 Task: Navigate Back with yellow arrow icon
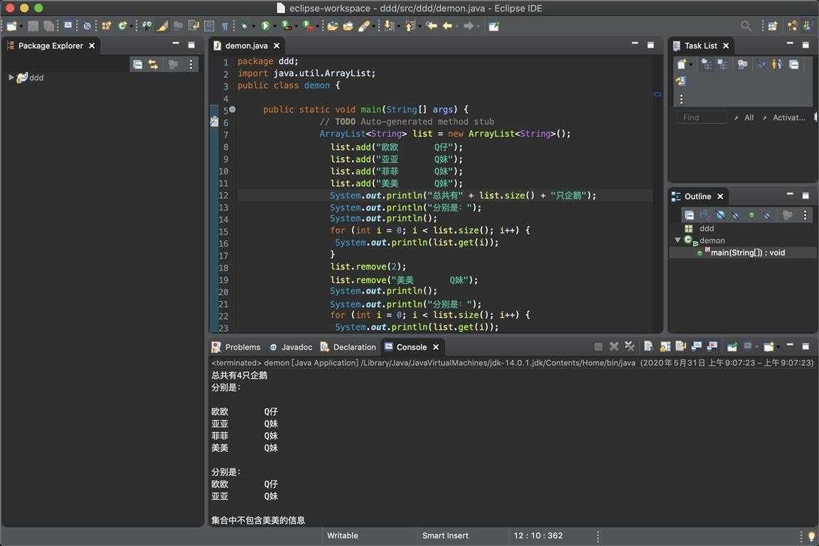click(447, 26)
